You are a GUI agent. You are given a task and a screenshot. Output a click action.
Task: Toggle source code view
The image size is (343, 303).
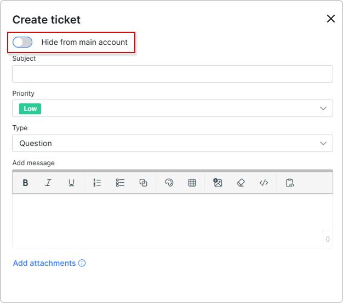click(x=264, y=183)
